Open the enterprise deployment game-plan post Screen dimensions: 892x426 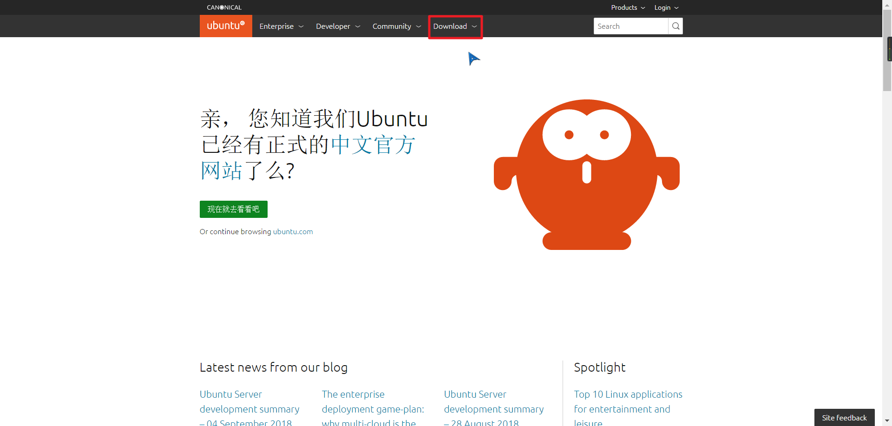[373, 409]
